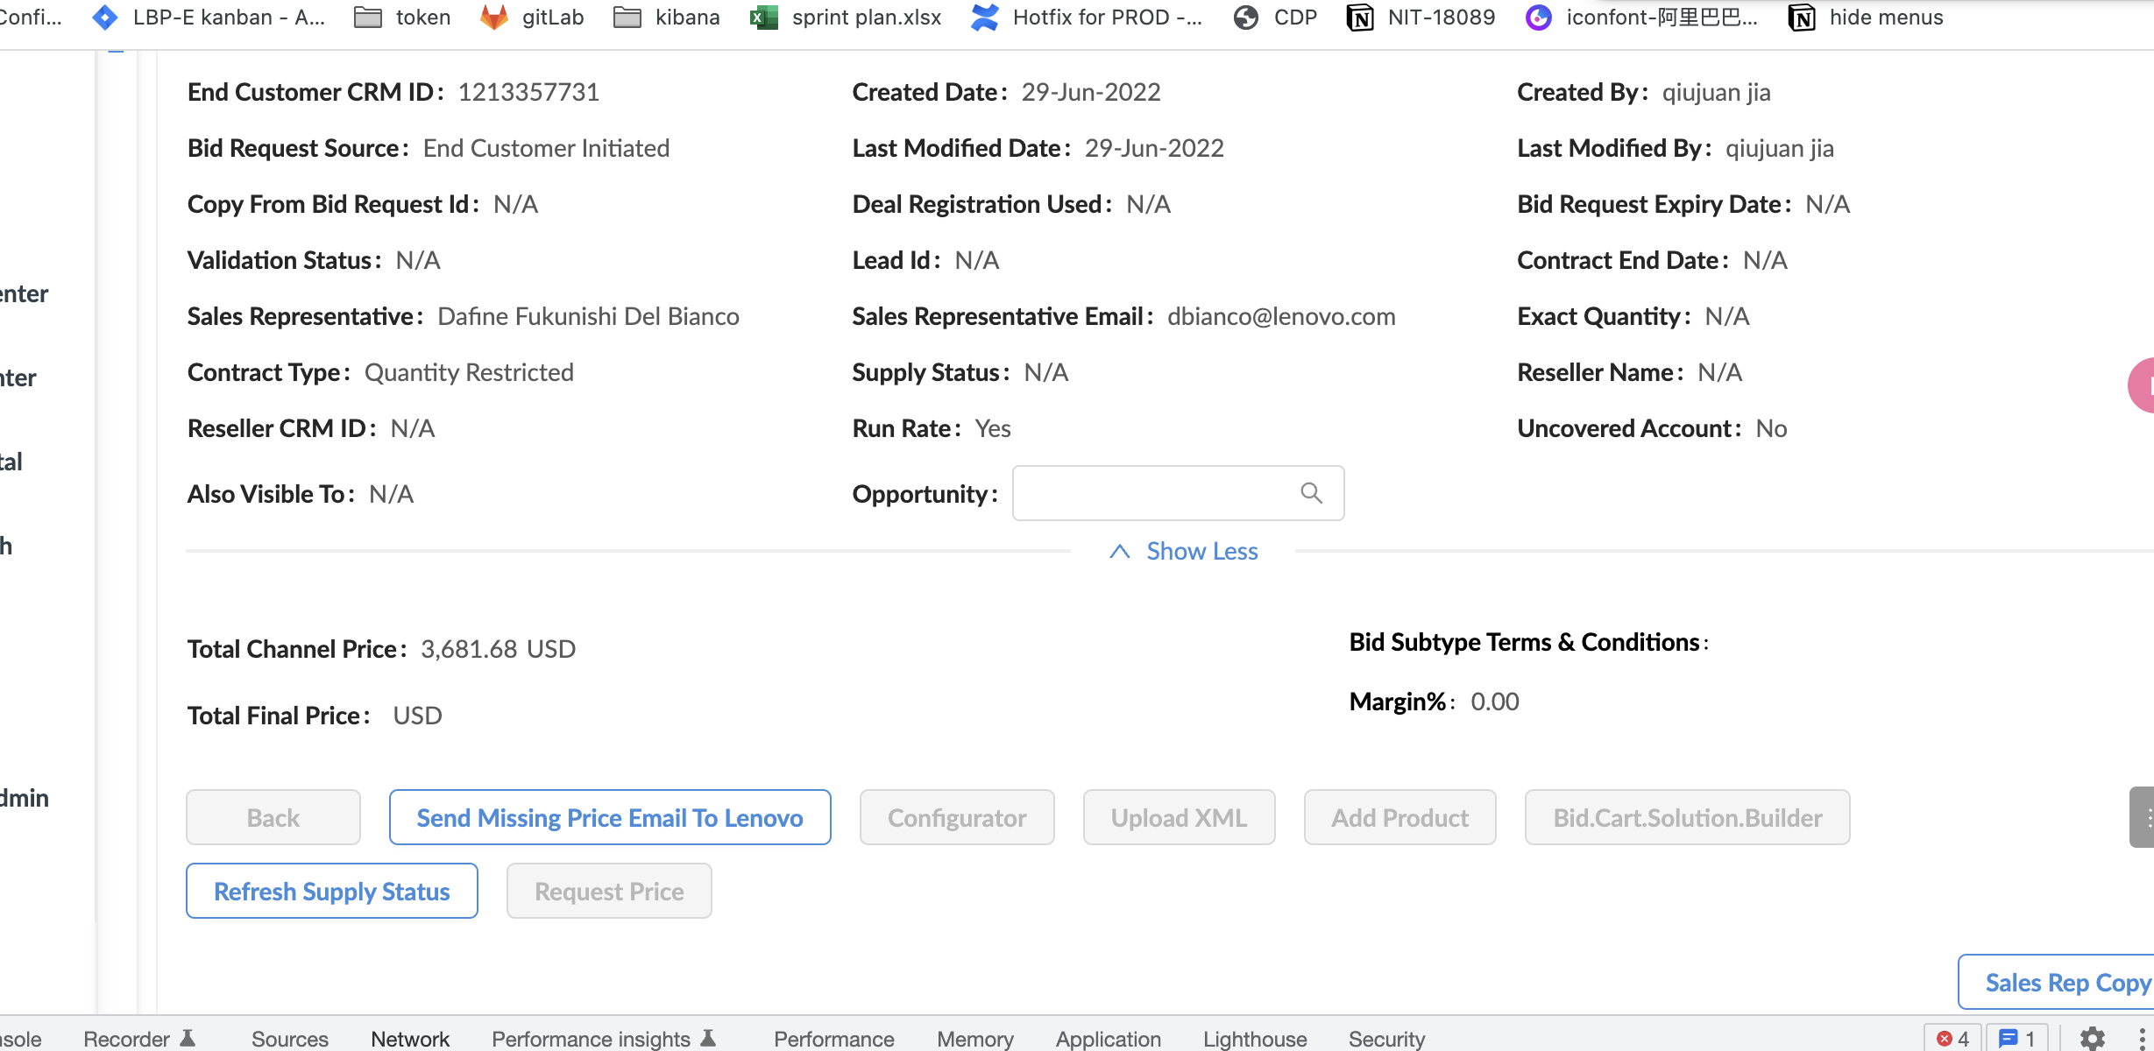
Task: Click Bid Request Source value End Customer Initiated
Action: (546, 148)
